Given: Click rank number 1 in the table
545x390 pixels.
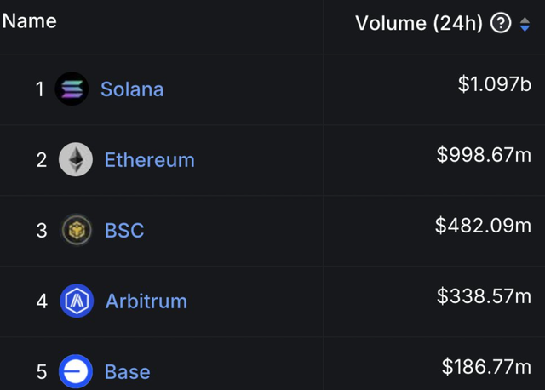Looking at the screenshot, I should pyautogui.click(x=40, y=89).
